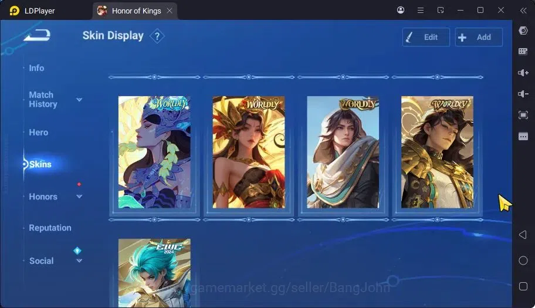Click the Android back triangle button
The height and width of the screenshot is (308, 535).
coord(523,235)
